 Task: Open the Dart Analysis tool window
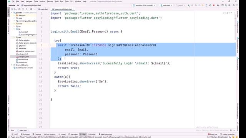[x=50, y=134]
